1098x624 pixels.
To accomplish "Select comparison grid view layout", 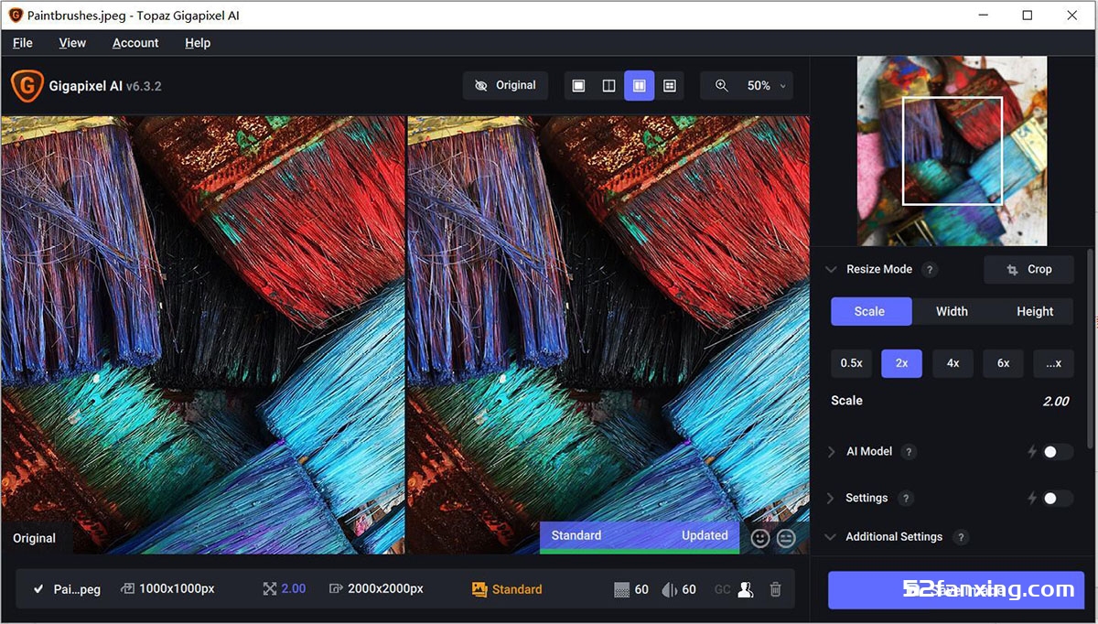I will pos(670,85).
